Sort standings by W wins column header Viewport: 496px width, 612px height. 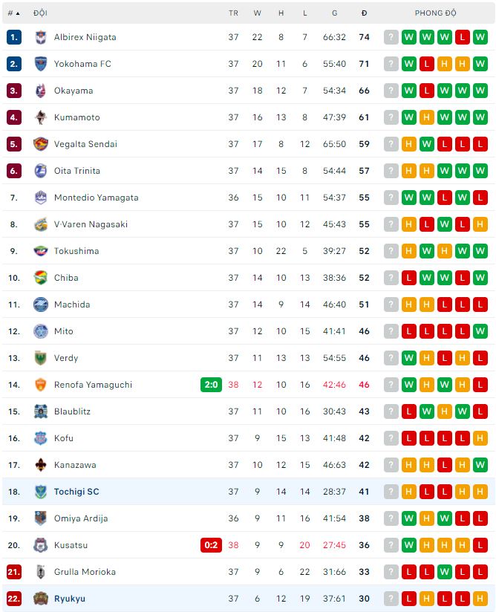coord(257,13)
